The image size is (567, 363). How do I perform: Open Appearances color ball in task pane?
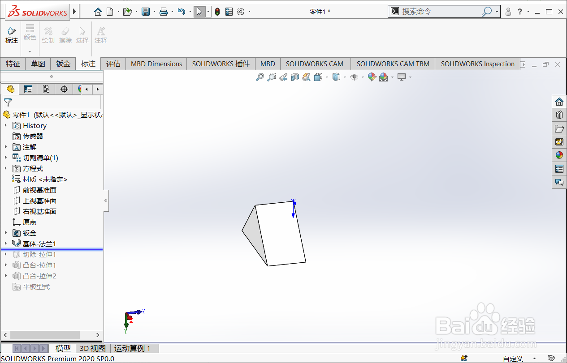(x=559, y=155)
